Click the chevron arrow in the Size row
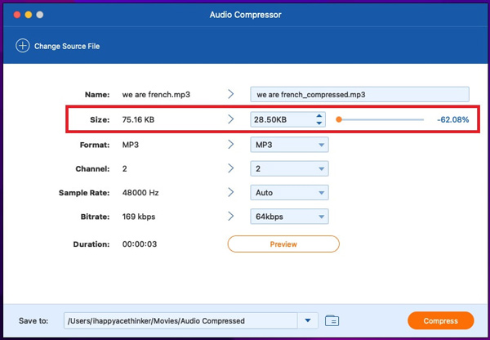This screenshot has width=490, height=340. (x=230, y=119)
